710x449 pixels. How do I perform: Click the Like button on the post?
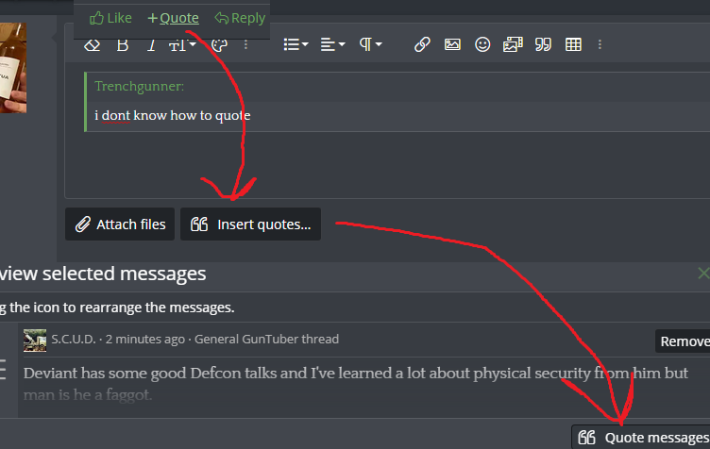[x=110, y=18]
